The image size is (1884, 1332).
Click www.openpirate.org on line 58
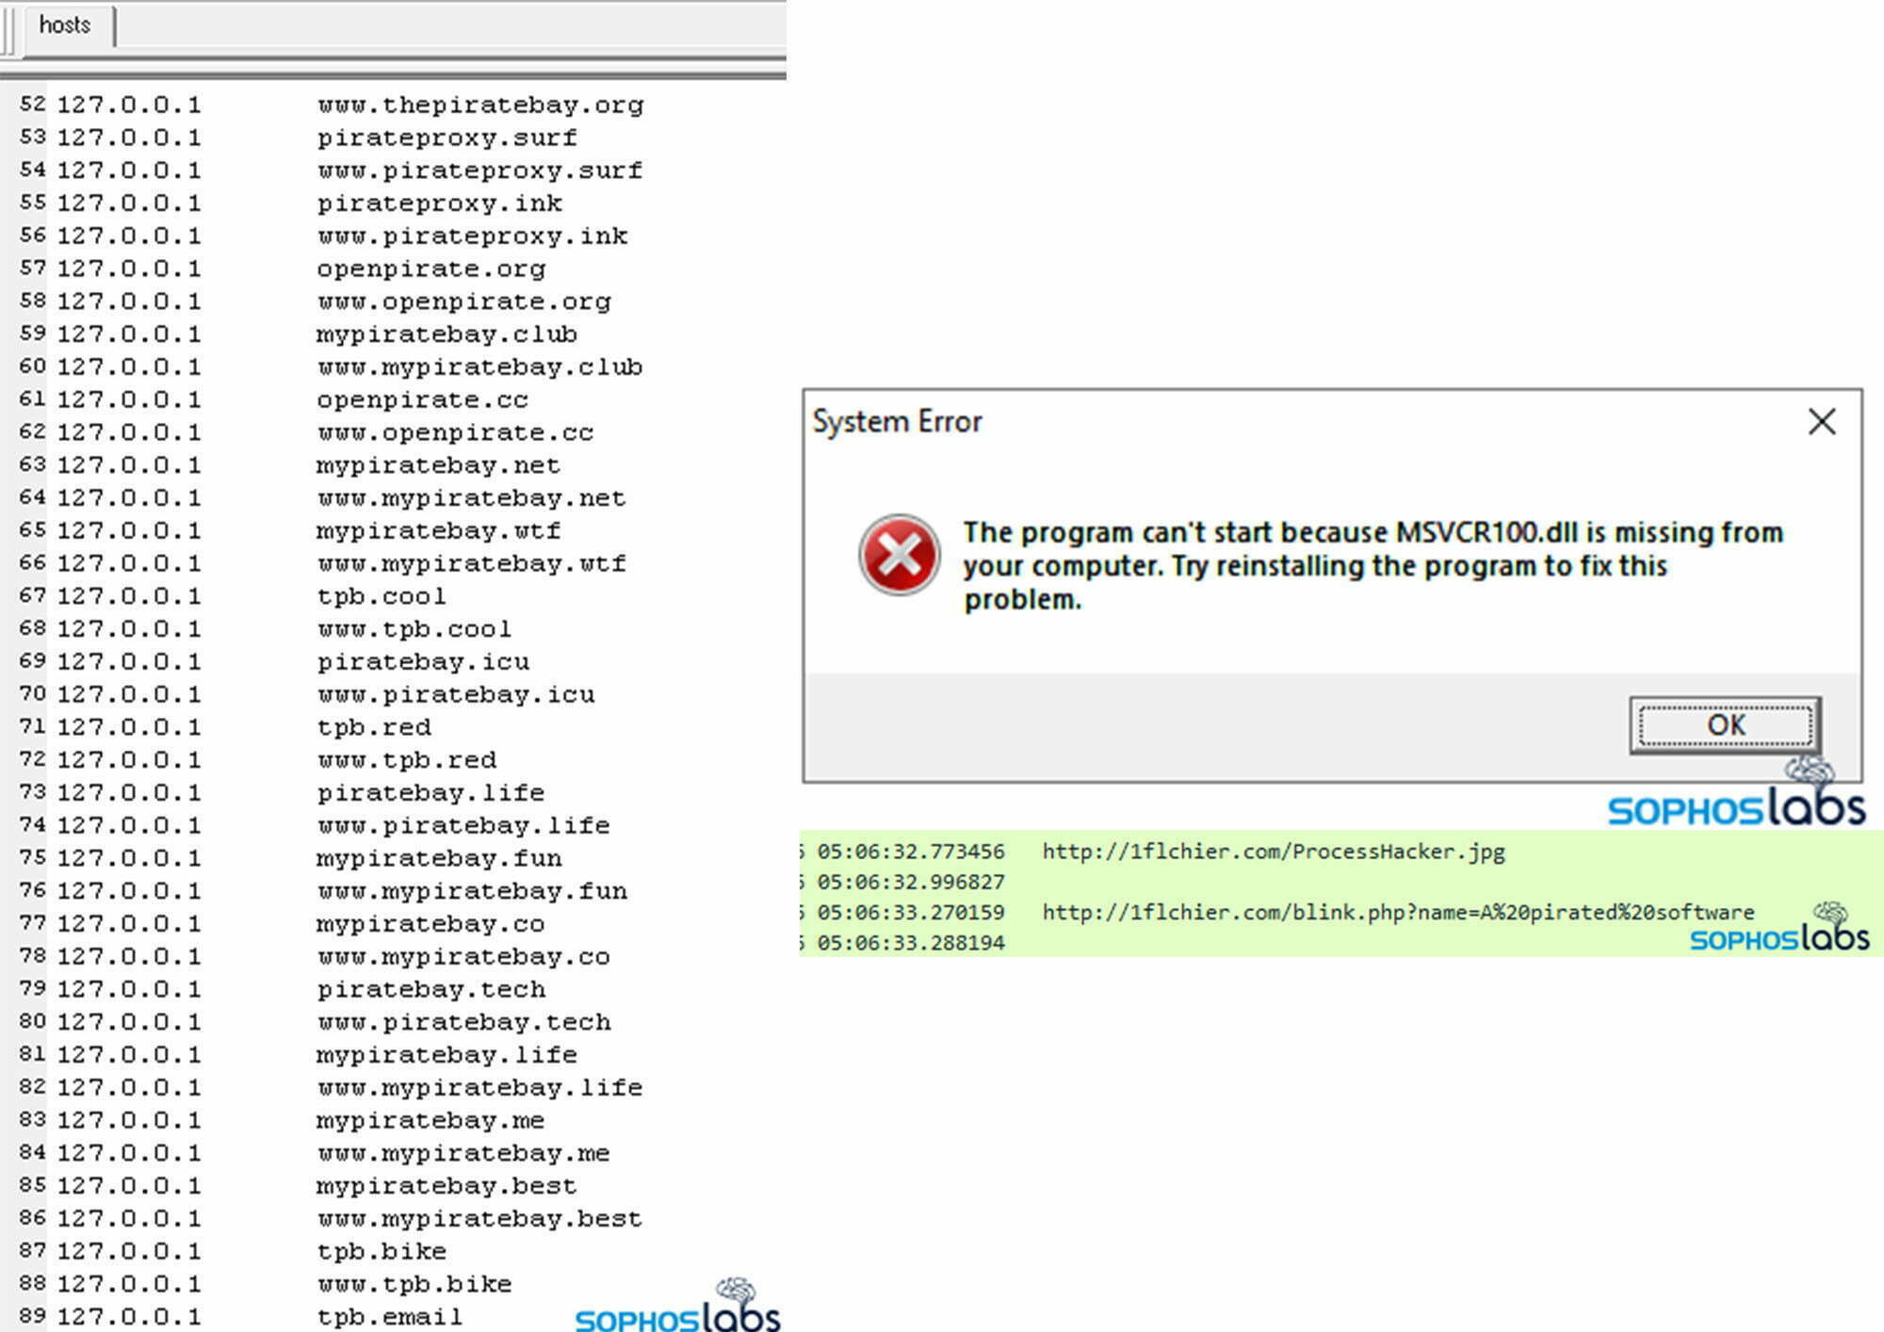tap(464, 301)
